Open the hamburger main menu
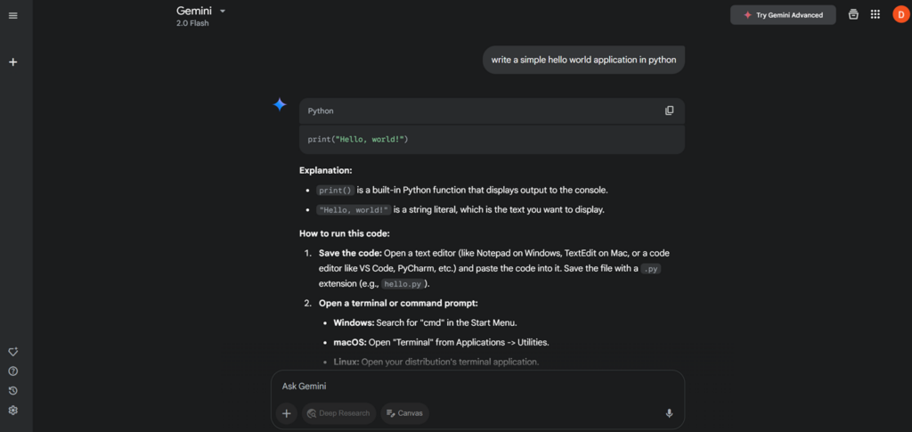The width and height of the screenshot is (912, 432). (13, 15)
